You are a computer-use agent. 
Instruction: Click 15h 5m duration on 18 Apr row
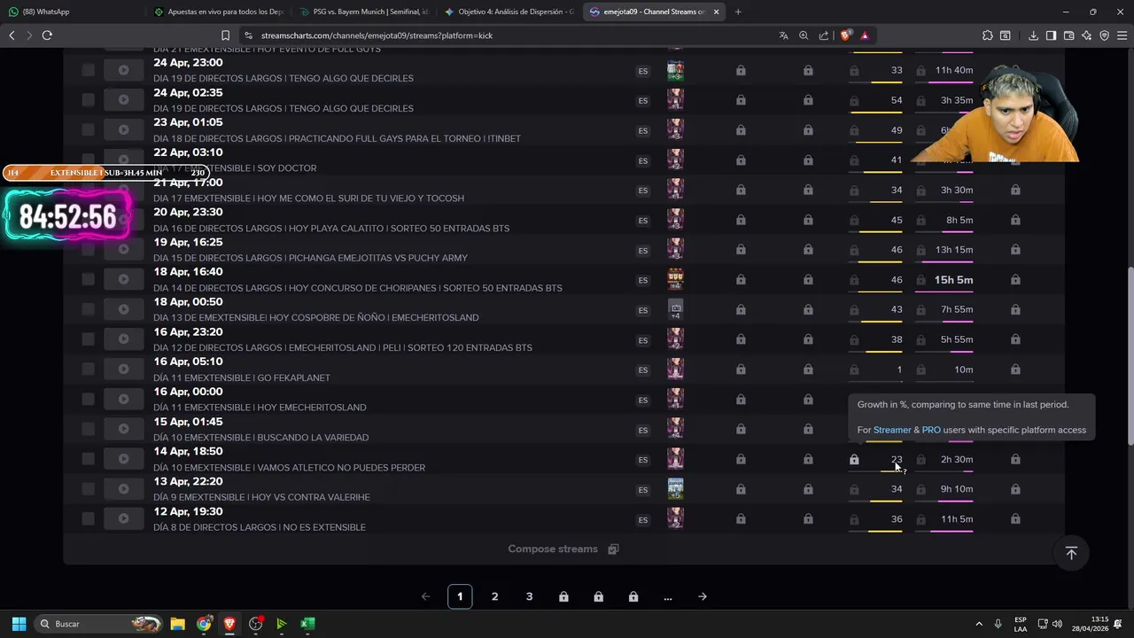pyautogui.click(x=953, y=280)
